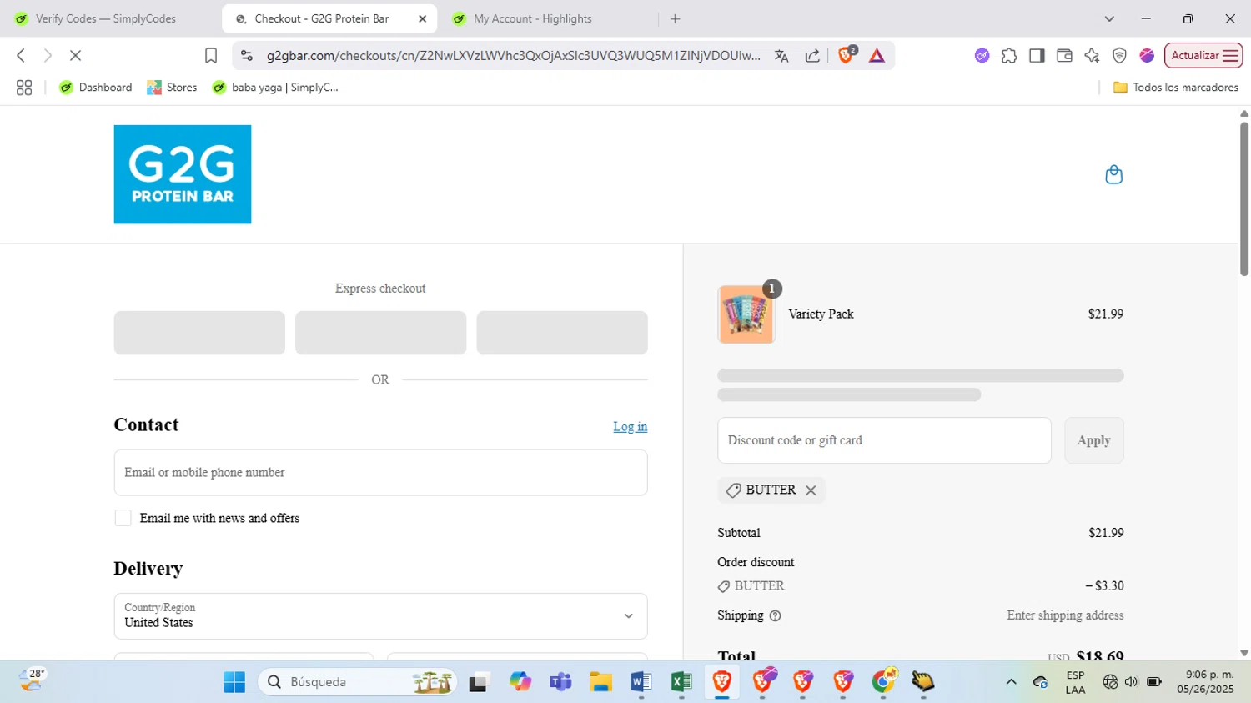
Task: Open browser extensions puzzle icon
Action: [1009, 56]
